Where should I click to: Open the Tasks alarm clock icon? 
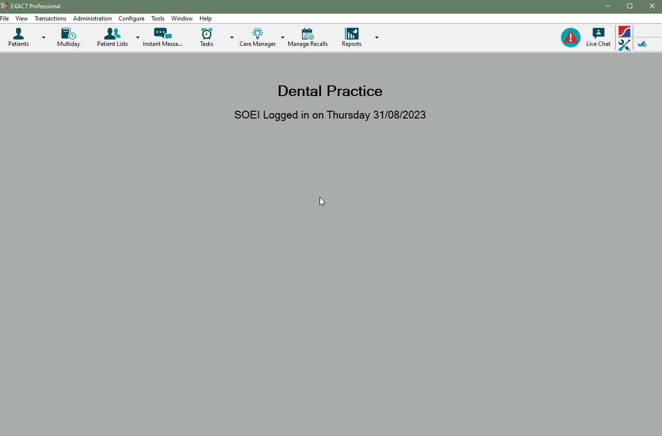point(207,38)
